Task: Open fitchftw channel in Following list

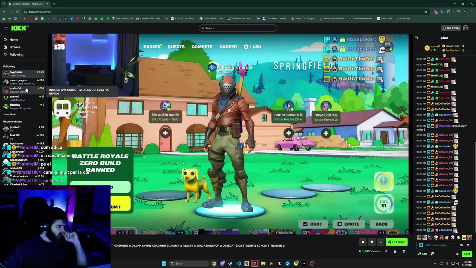Action: (x=23, y=106)
